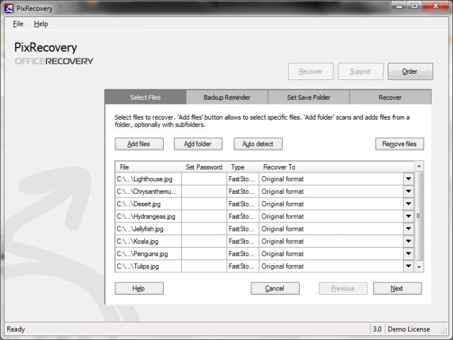Open the File menu

(x=18, y=24)
